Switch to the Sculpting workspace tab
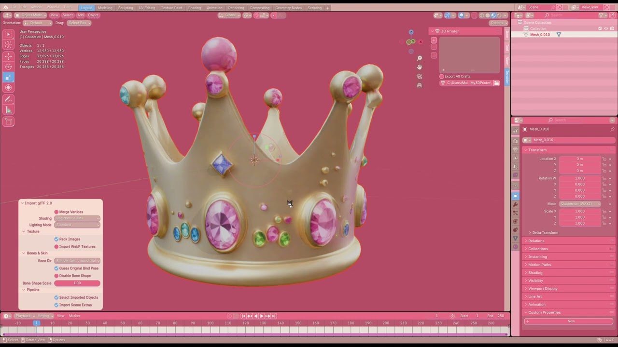Image resolution: width=618 pixels, height=347 pixels. (126, 8)
